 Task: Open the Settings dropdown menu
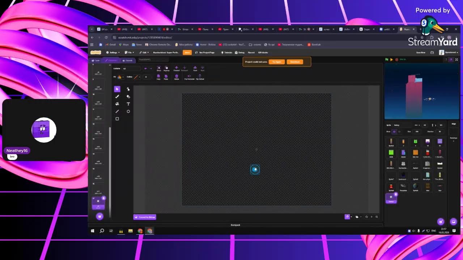(x=112, y=52)
